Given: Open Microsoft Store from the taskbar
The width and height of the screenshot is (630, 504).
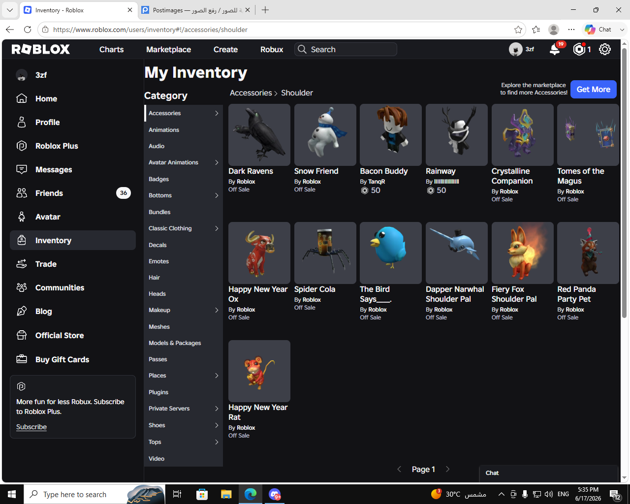Looking at the screenshot, I should (202, 494).
